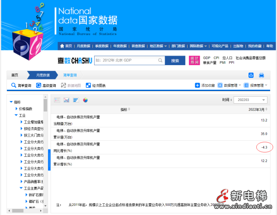The height and width of the screenshot is (215, 277).
Task: Open the 时间 202203 dropdown
Action: pos(250,100)
